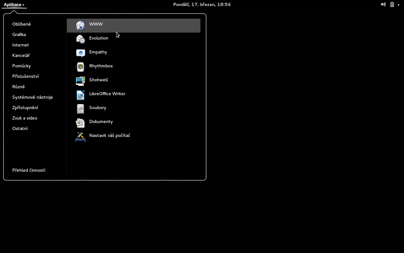Image resolution: width=404 pixels, height=253 pixels.
Task: Click the Nastavit váš počítač text label
Action: 110,135
